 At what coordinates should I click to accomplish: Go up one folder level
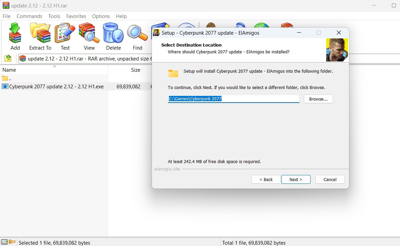coord(8,58)
